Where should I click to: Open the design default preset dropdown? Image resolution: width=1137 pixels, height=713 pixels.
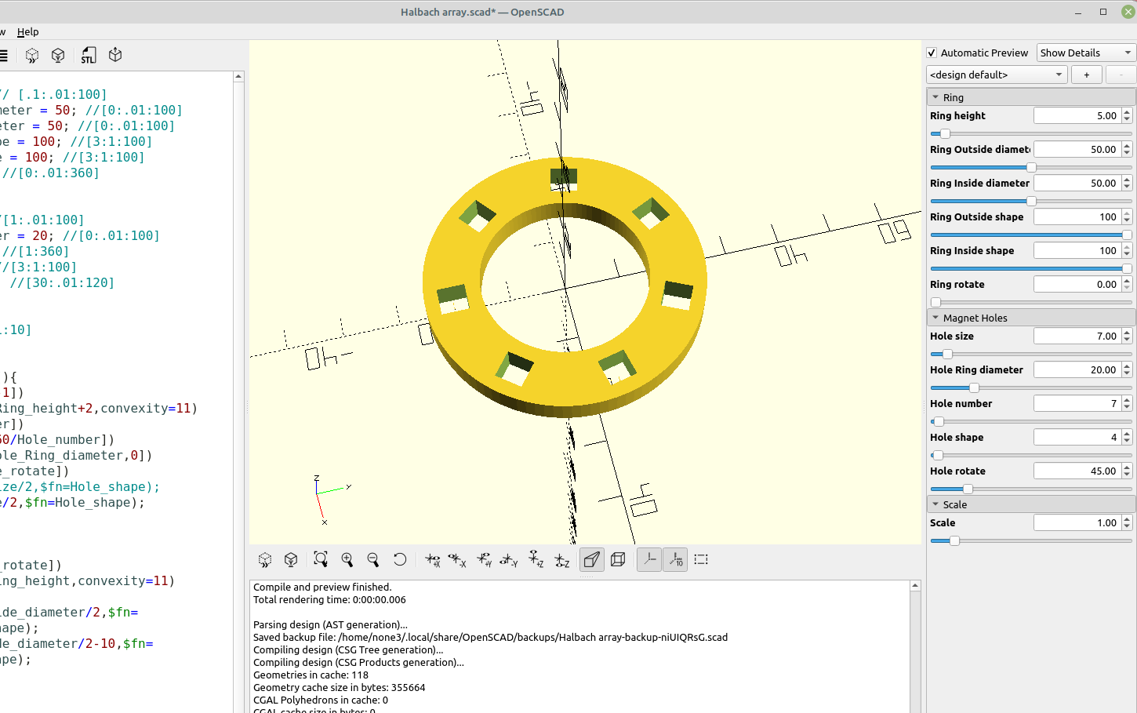(x=996, y=75)
